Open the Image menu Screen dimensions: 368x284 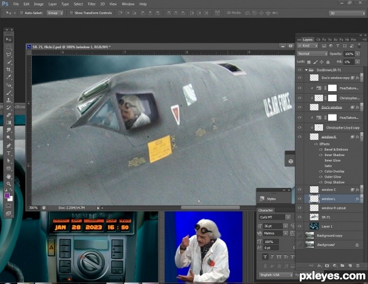point(39,4)
